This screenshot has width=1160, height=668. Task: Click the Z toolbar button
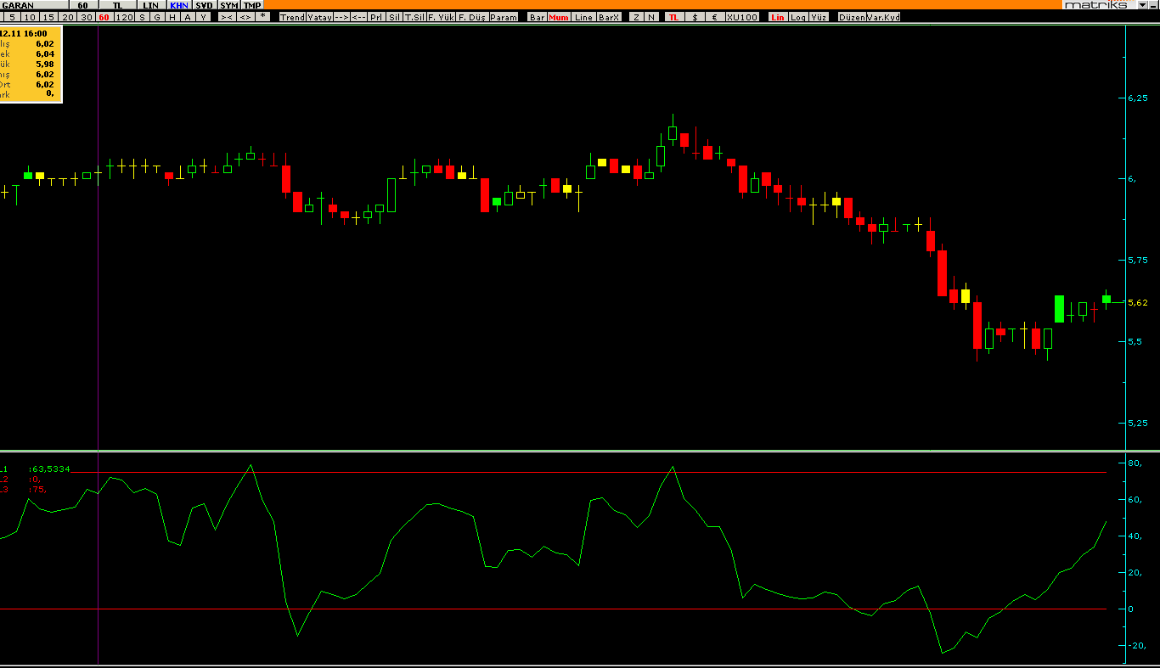(x=636, y=17)
